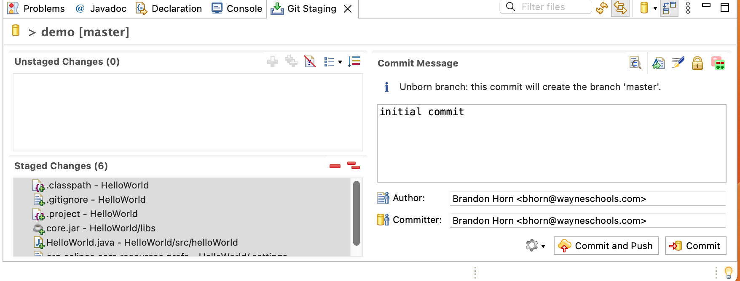Click the padlock sign commit icon
The width and height of the screenshot is (740, 281).
pos(697,63)
